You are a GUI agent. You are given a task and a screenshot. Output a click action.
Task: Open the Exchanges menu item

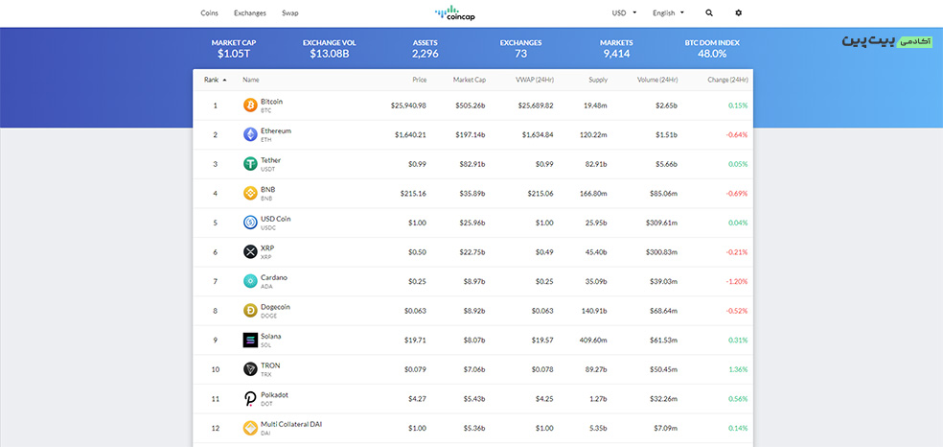pyautogui.click(x=249, y=12)
